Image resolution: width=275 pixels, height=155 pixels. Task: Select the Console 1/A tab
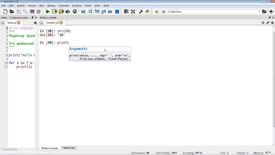click(52, 23)
